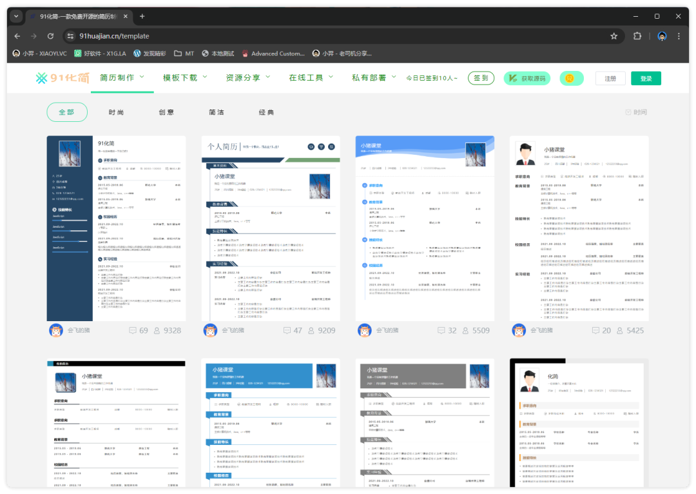This screenshot has width=696, height=494.
Task: Expand 资源分享 menu chevron
Action: tap(268, 77)
